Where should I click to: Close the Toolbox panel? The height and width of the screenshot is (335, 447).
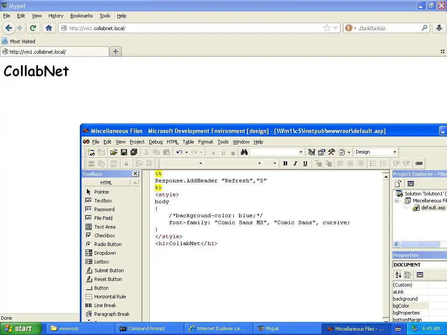click(x=135, y=174)
